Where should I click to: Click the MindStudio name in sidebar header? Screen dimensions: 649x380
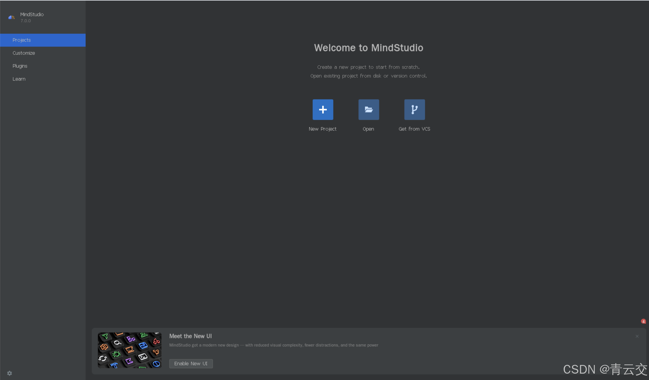[x=32, y=14]
